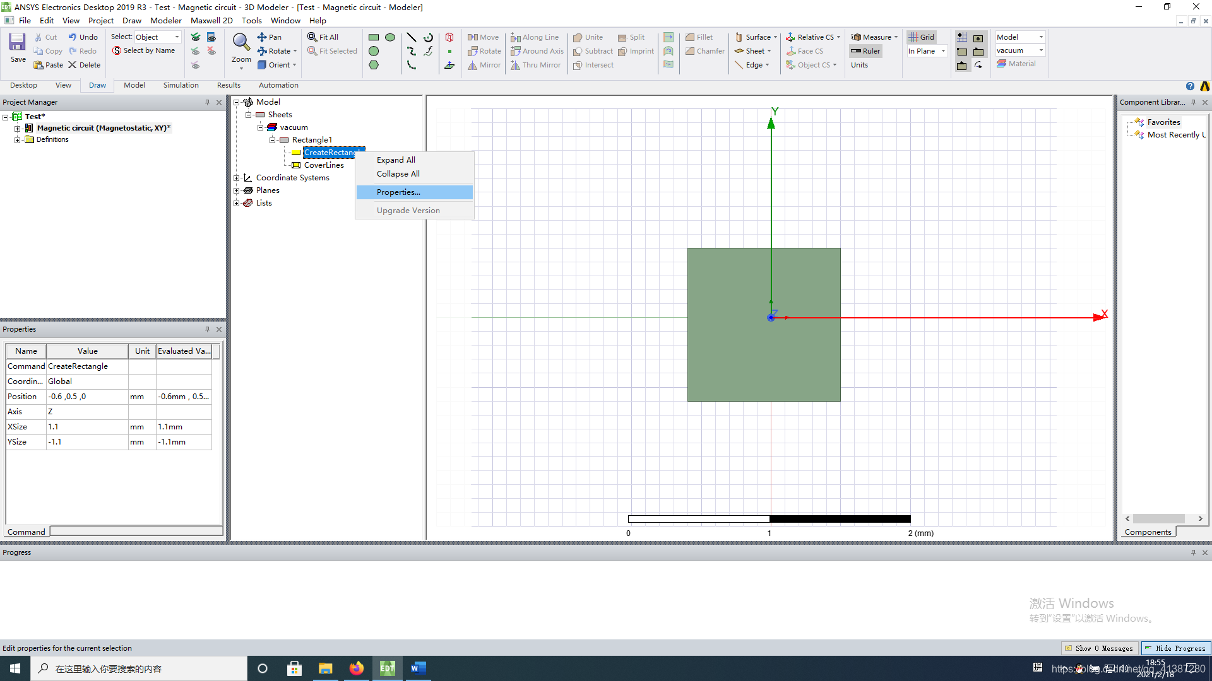Choose Collapse All from context menu

pyautogui.click(x=415, y=174)
